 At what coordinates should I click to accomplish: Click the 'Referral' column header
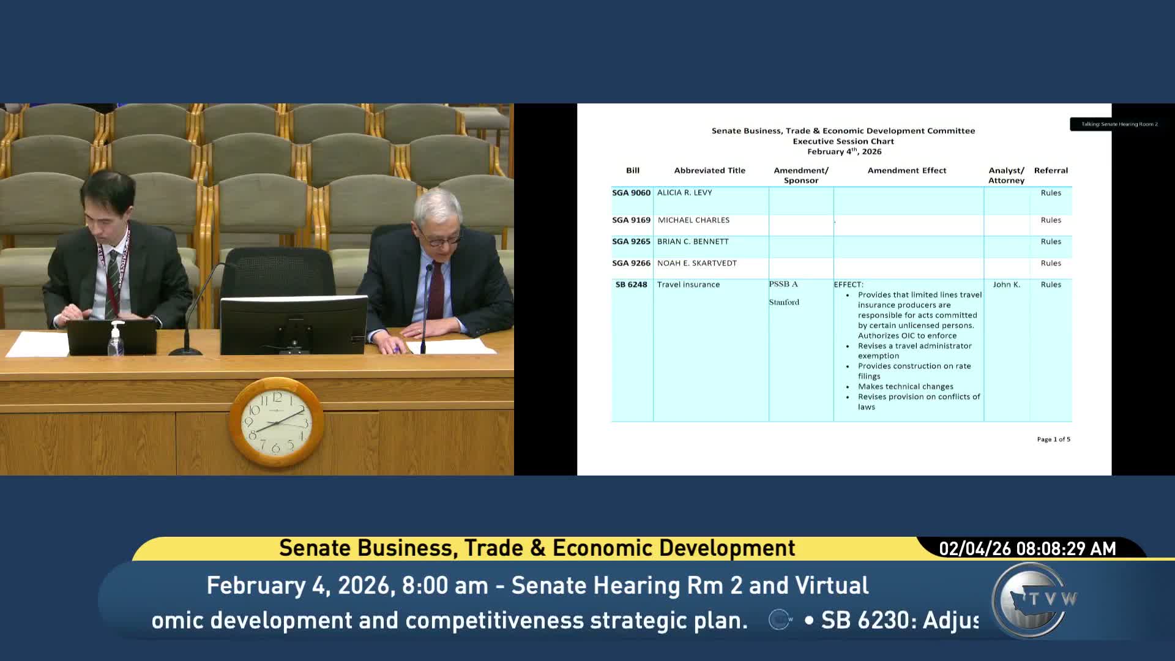click(x=1050, y=171)
